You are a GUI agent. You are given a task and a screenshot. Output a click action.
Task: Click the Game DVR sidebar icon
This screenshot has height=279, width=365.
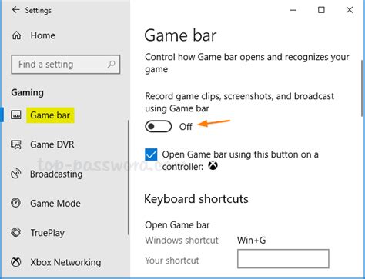point(16,144)
